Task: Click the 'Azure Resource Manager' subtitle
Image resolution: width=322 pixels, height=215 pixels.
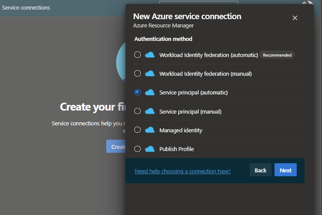Action: (x=163, y=25)
